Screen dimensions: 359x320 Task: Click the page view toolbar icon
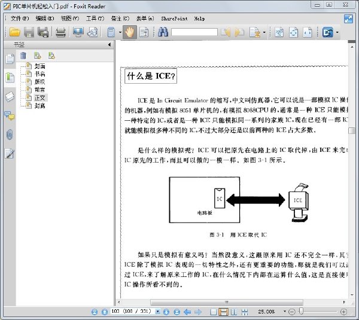pos(111,32)
